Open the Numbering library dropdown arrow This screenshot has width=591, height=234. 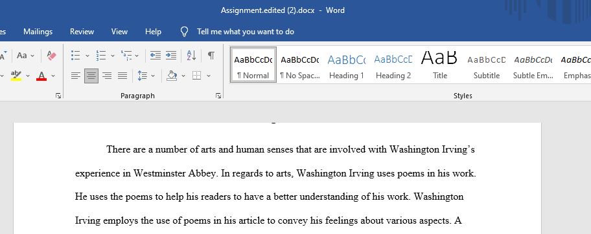[112, 56]
